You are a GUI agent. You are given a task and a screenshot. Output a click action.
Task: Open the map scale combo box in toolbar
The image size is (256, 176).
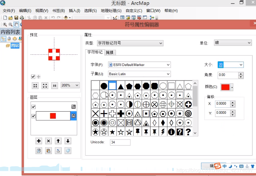pos(92,18)
